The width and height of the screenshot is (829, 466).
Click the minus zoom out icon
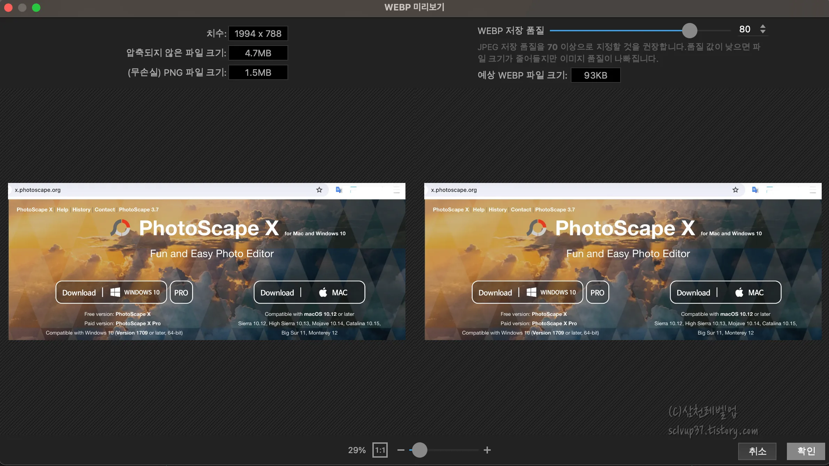[x=401, y=450]
